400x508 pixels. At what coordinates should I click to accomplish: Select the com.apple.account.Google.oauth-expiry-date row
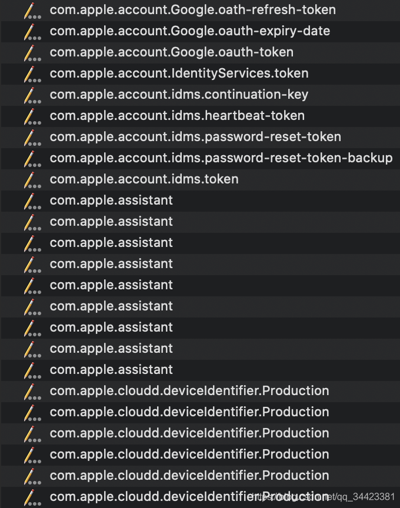201,31
